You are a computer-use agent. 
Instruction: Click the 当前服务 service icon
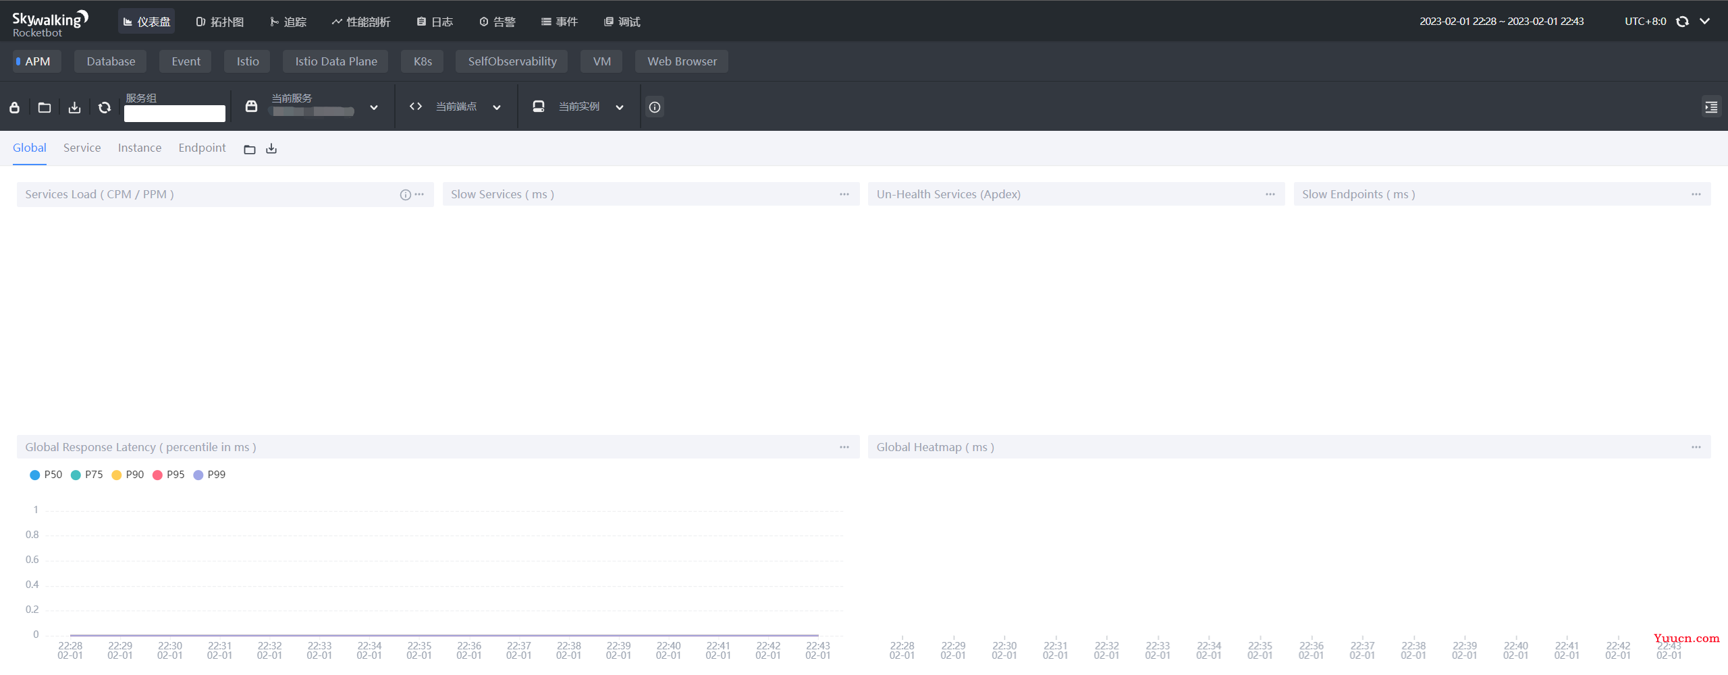coord(251,107)
